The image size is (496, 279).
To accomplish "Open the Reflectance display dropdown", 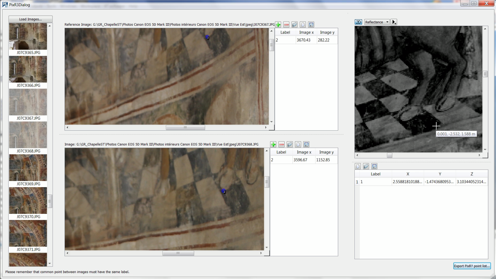I will 377,22.
